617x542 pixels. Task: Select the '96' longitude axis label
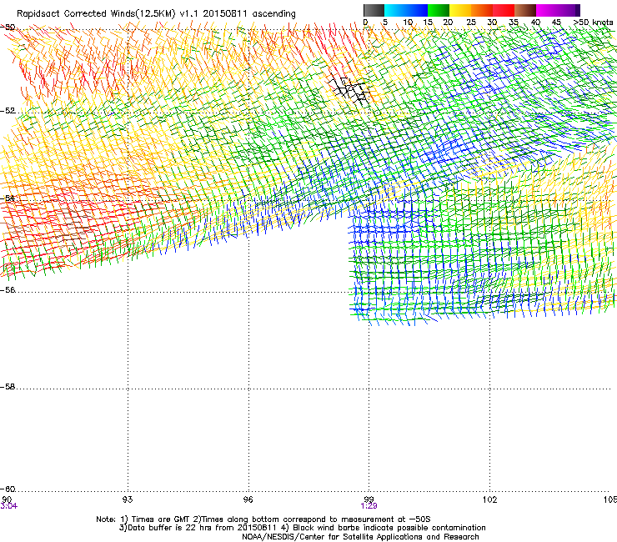tap(248, 499)
